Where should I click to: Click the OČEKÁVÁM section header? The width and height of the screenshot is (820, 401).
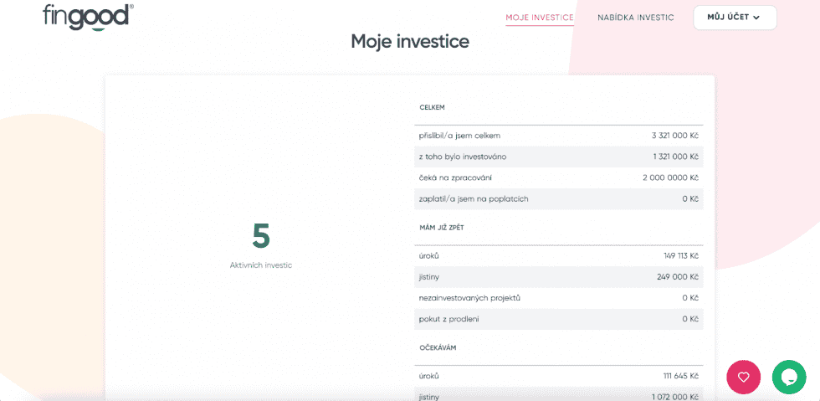(438, 347)
